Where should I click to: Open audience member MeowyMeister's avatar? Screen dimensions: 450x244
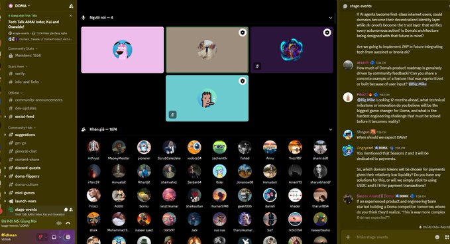click(x=119, y=147)
